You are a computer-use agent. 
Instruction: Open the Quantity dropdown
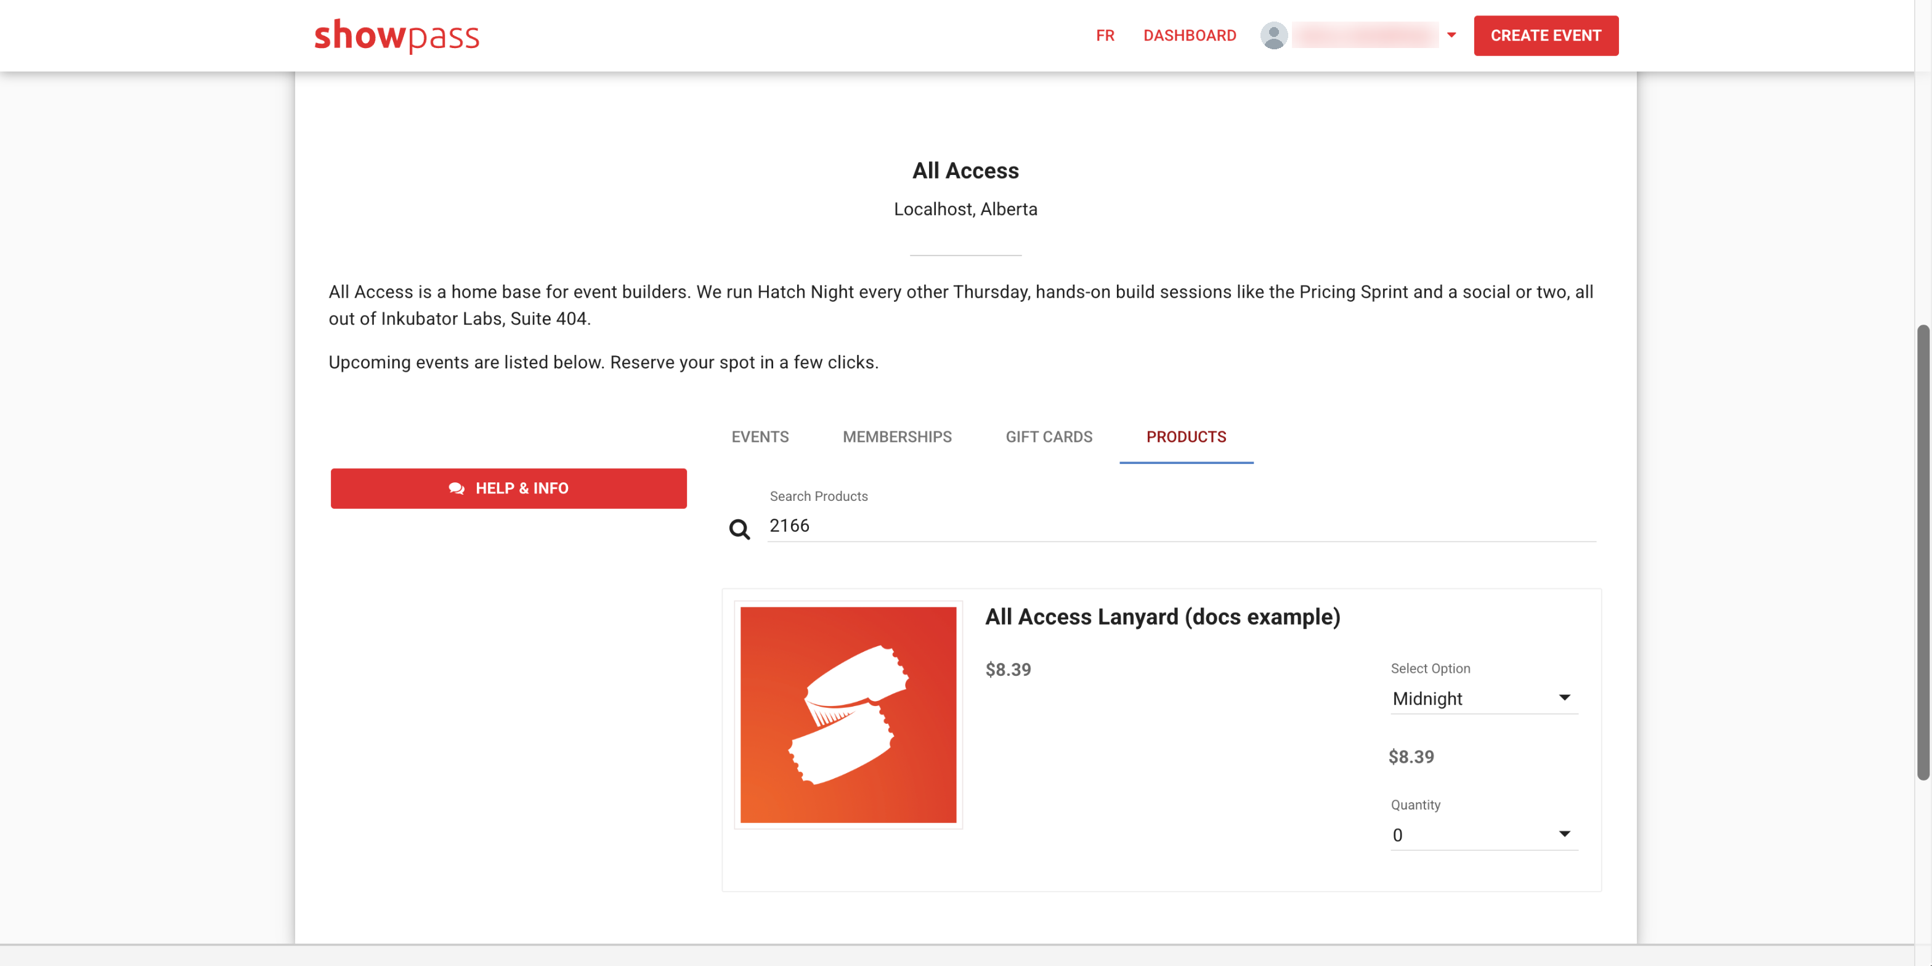coord(1484,835)
